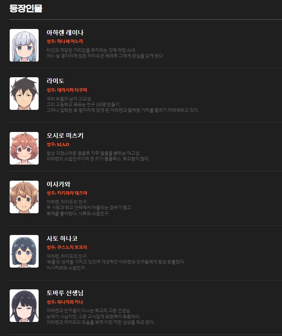Open Oshiro Mitsuki's orange-haired portrait
Image resolution: width=282 pixels, height=336 pixels.
pos(24,148)
